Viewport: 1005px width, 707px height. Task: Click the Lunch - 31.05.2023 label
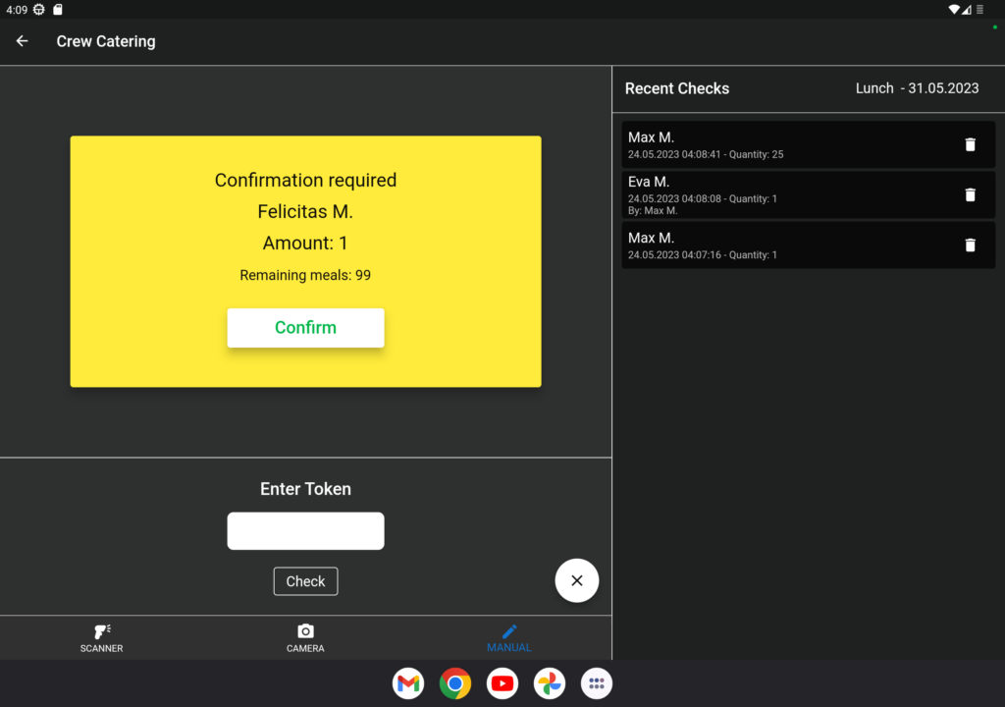click(918, 88)
